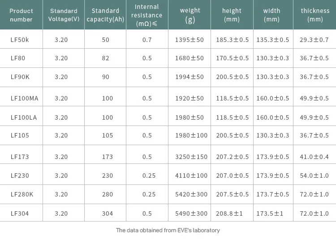Click the Standard Voltage(V) header

click(64, 15)
